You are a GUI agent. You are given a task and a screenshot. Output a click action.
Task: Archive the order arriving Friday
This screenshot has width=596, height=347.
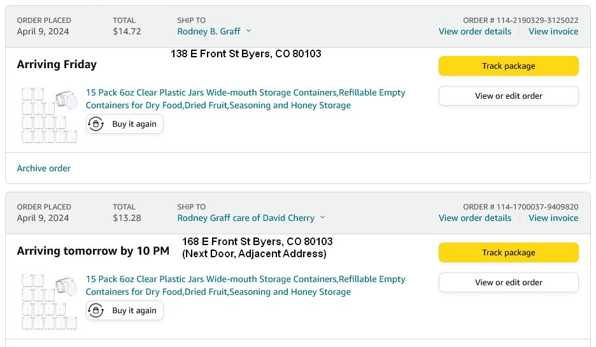[x=44, y=168]
